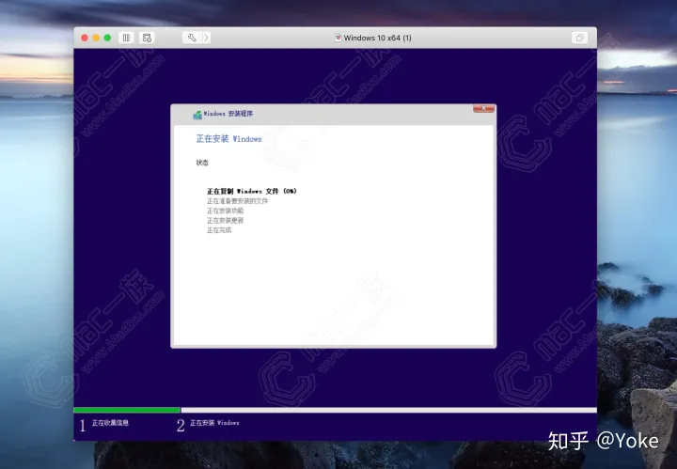Click 正在复制 Windows 文件 (0%) status
This screenshot has width=677, height=469.
252,191
